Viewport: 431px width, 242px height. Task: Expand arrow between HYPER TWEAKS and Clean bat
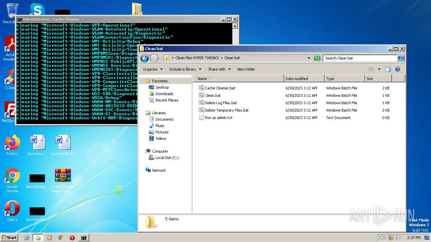[222, 58]
